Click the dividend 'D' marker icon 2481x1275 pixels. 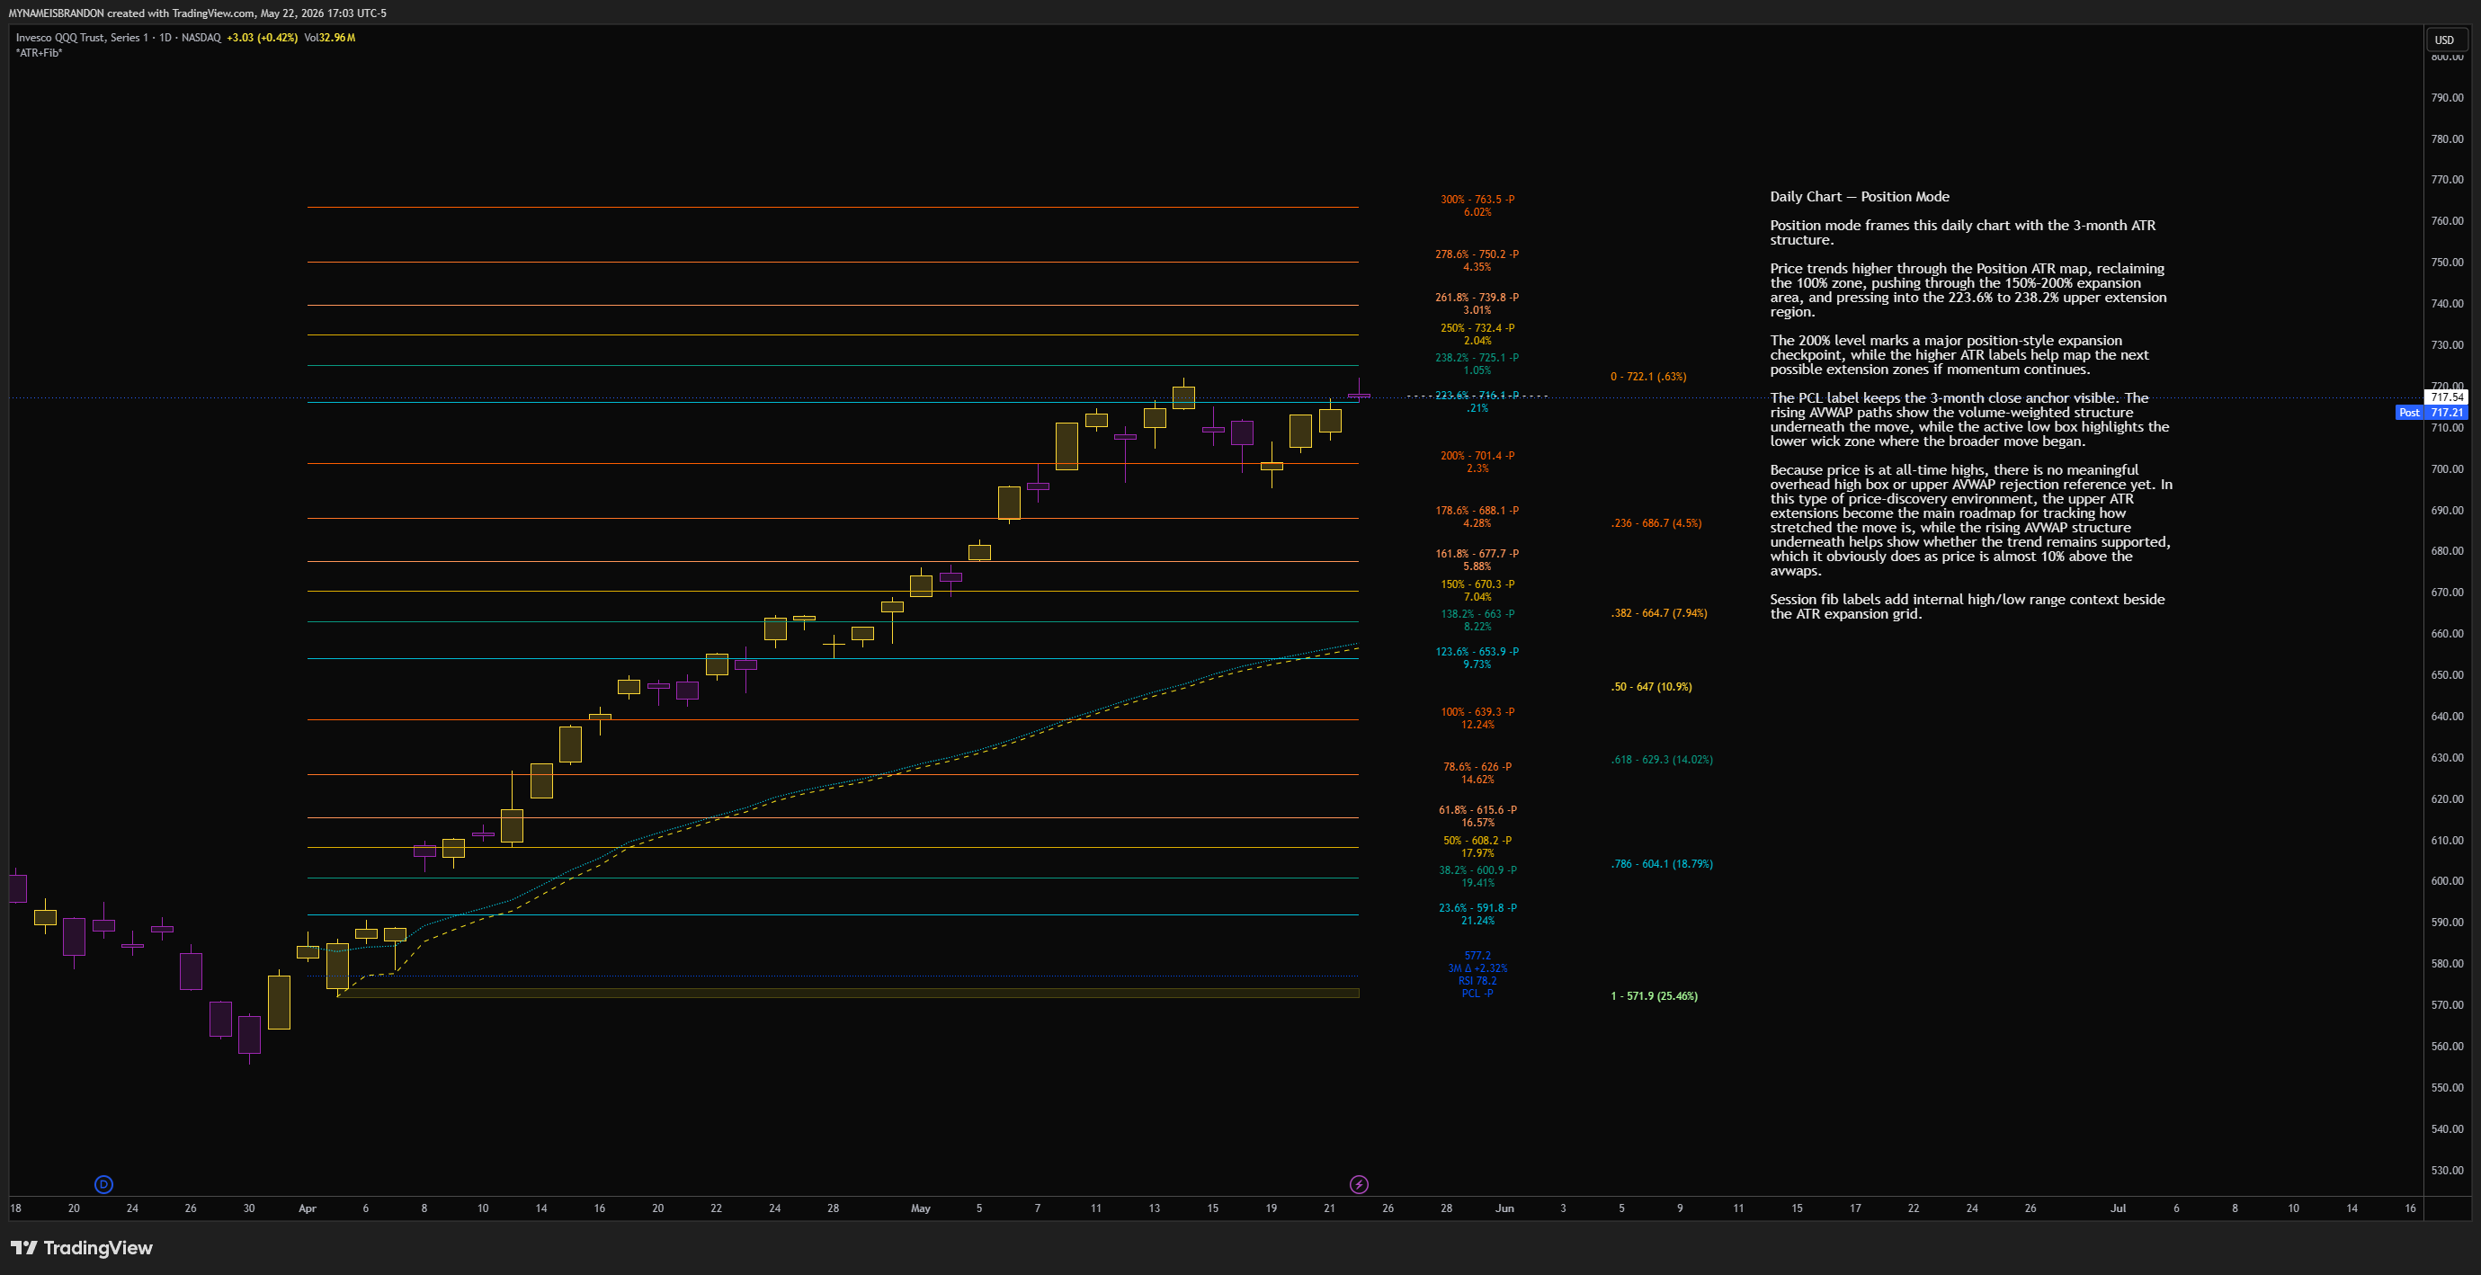click(x=104, y=1184)
